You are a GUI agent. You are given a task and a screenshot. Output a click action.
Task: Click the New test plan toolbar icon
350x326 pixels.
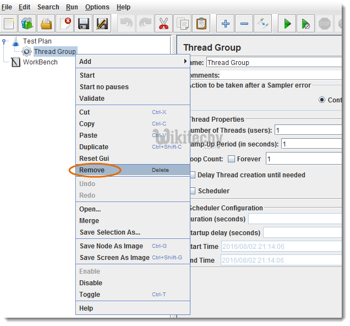9,24
